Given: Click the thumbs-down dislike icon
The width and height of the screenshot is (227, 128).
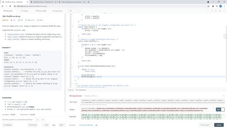Looking at the screenshot, I should click(19, 20).
